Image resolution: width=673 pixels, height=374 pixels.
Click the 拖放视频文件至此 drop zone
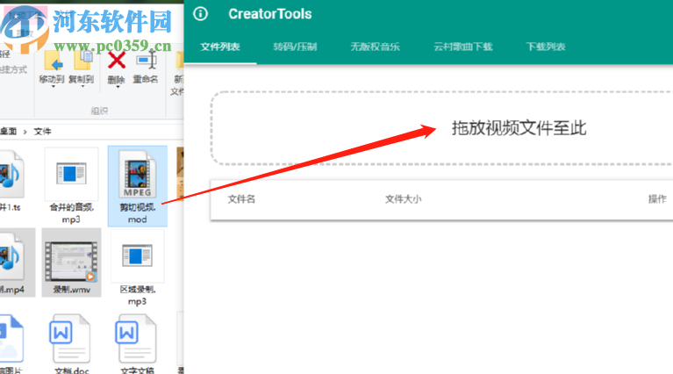(442, 128)
